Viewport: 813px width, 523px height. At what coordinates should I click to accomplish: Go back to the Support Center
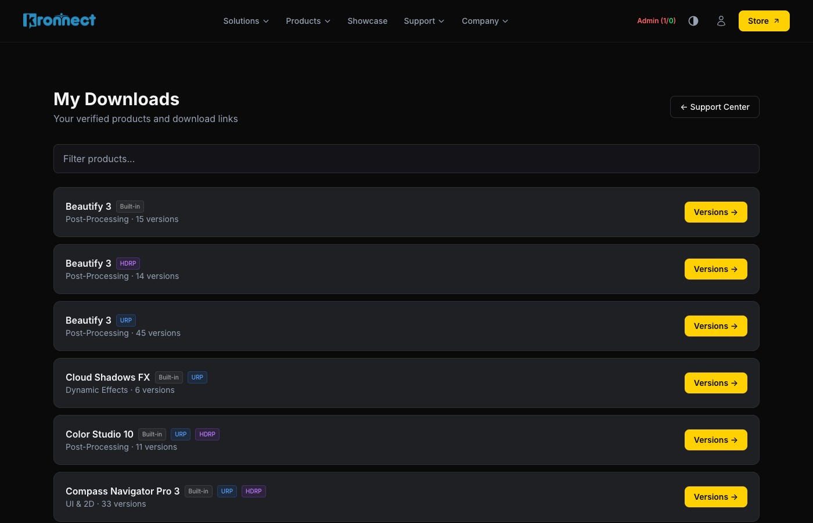point(715,107)
